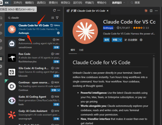162x125 pixels.
Task: Open the Selection (选择) menu
Action: 41,3
